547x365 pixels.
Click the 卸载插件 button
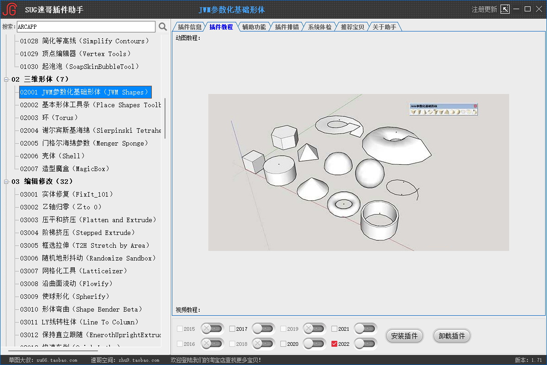452,336
